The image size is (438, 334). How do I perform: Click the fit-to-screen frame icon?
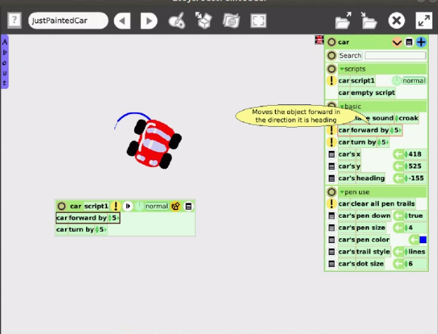258,20
